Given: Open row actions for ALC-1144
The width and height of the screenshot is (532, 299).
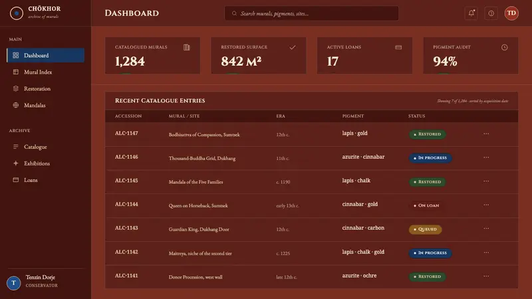Looking at the screenshot, I should click(x=486, y=205).
